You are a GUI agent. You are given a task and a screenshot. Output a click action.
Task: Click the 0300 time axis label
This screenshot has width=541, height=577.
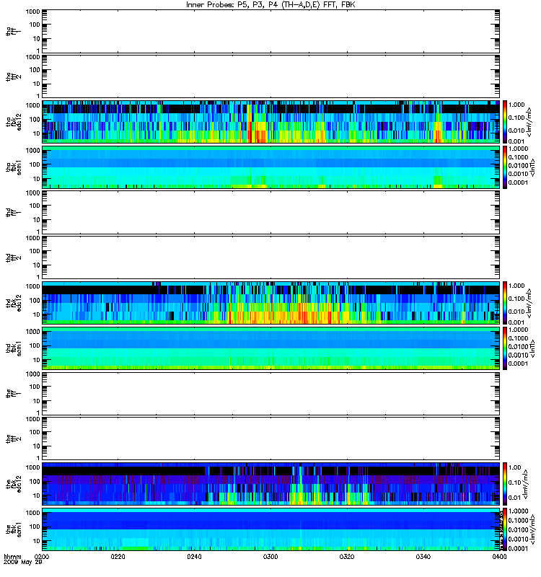click(x=270, y=556)
